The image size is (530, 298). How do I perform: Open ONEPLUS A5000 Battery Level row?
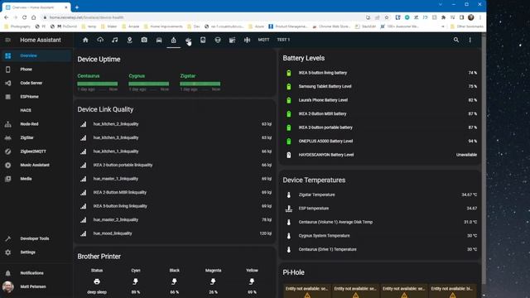coord(380,142)
